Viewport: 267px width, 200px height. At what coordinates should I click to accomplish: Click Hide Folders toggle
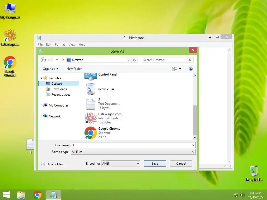pos(53,164)
